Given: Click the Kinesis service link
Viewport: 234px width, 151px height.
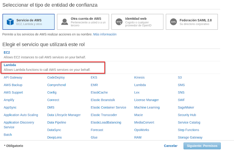Looking at the screenshot, I should coord(139,78).
